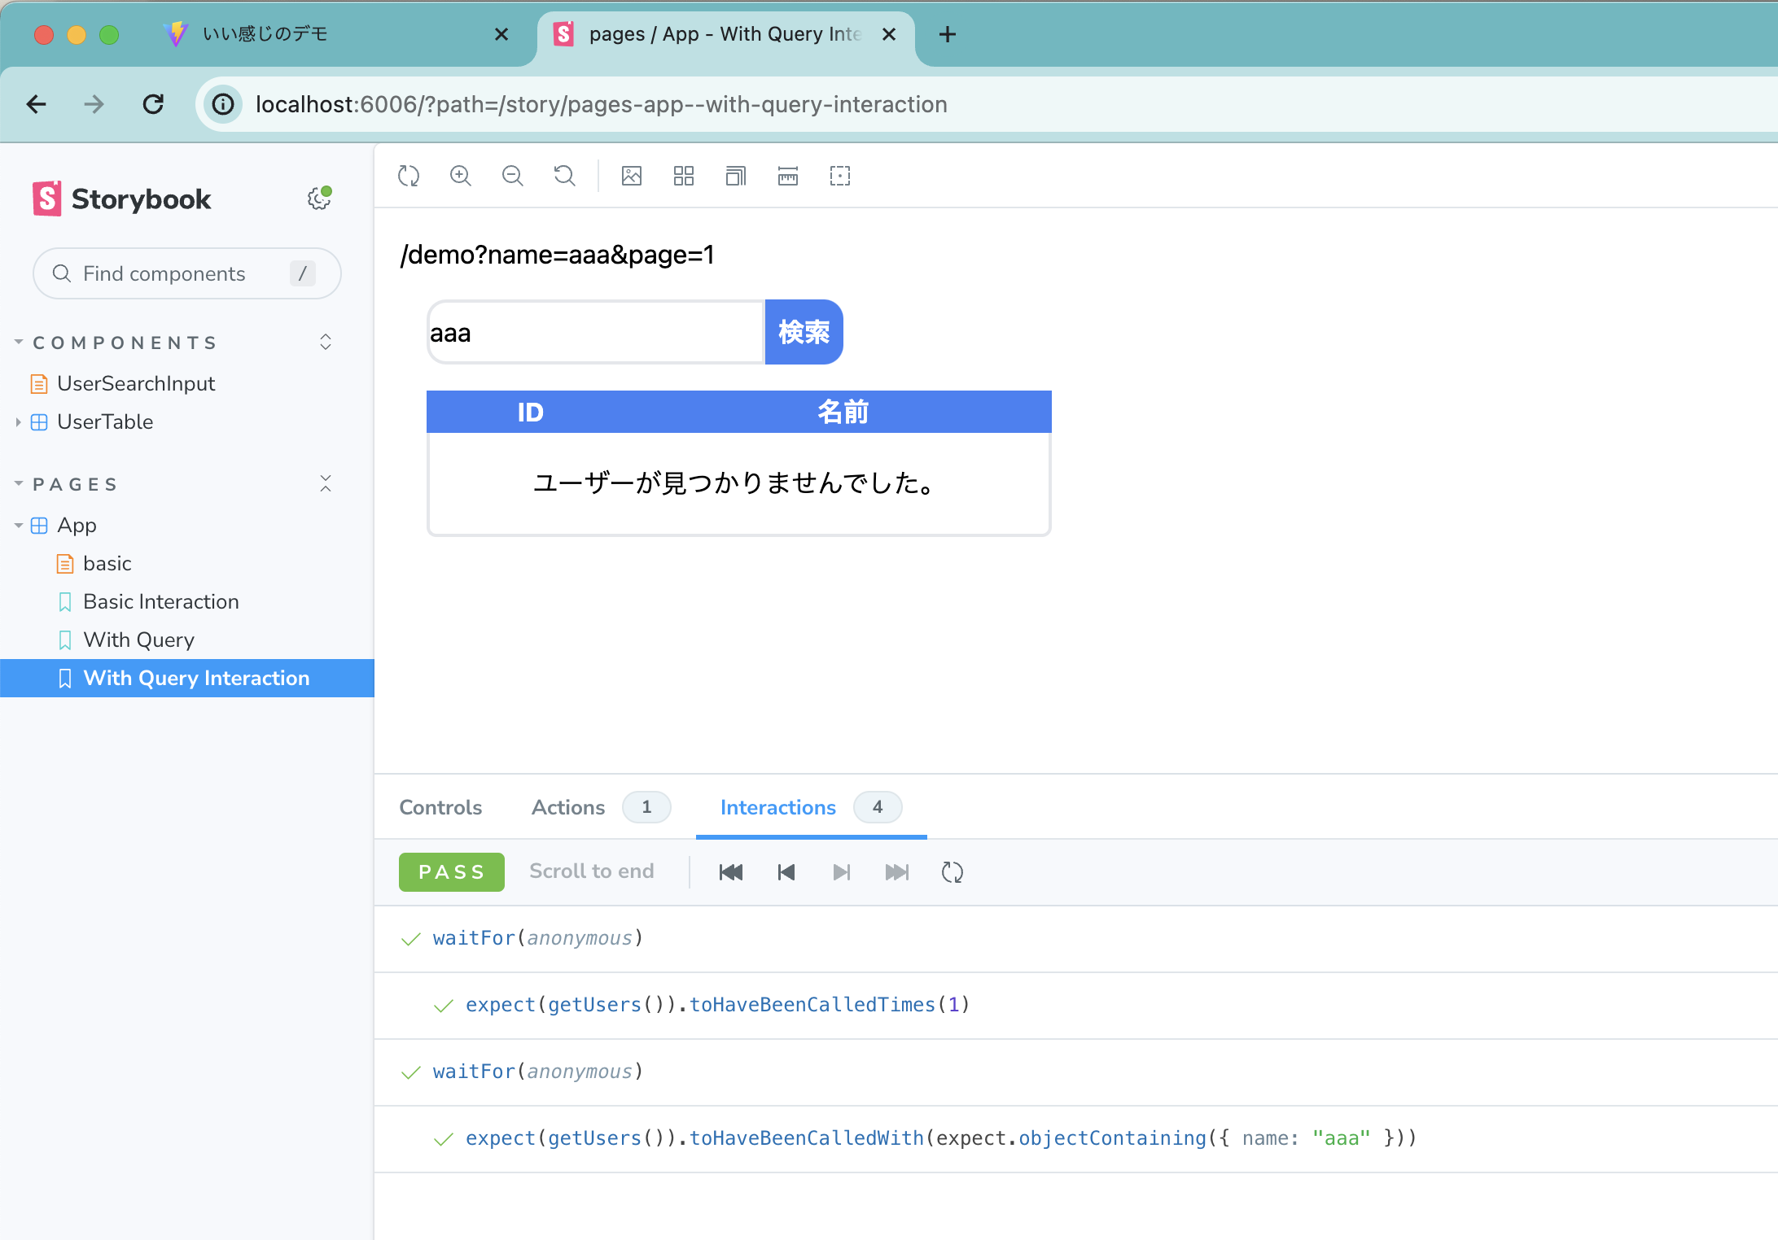Click the zoom out icon

[512, 176]
